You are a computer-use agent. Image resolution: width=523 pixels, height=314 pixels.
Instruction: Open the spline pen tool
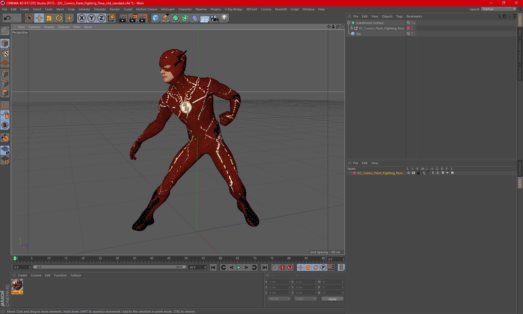pos(166,18)
